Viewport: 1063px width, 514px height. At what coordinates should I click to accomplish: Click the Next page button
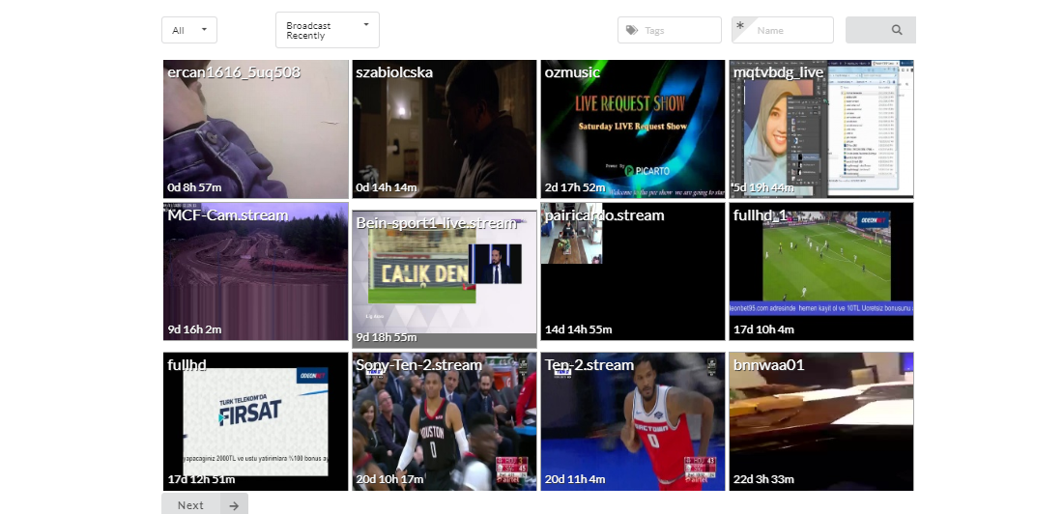click(205, 505)
